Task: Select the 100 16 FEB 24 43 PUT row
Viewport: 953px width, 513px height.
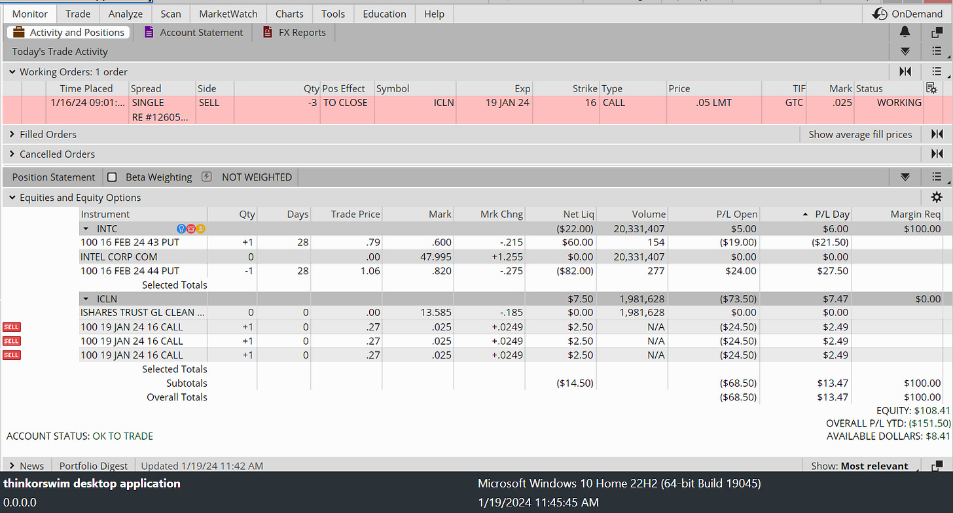Action: (x=511, y=242)
